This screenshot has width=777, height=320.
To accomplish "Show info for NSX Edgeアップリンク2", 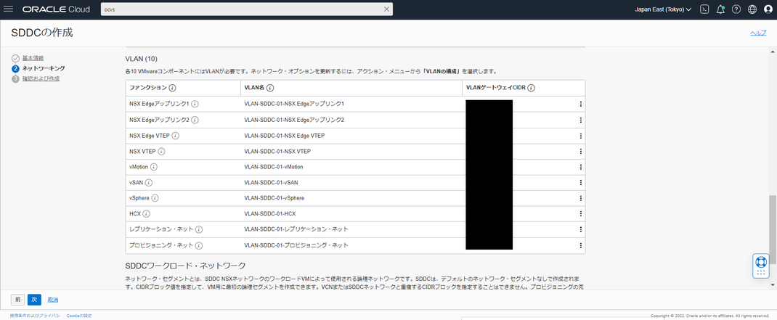I will point(195,120).
